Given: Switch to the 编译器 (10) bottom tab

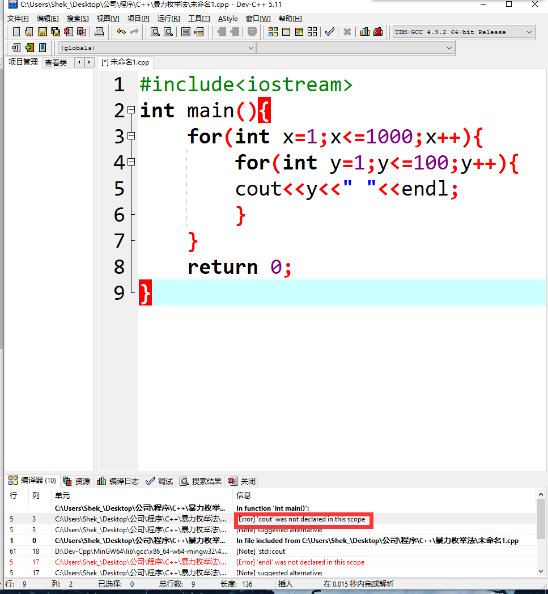Looking at the screenshot, I should [x=32, y=481].
